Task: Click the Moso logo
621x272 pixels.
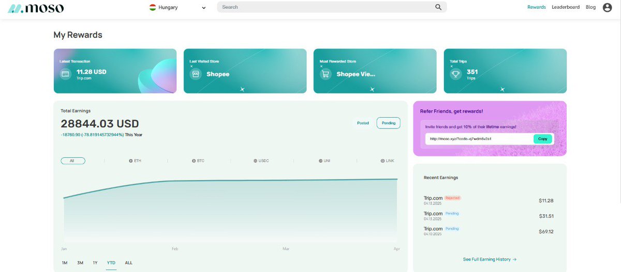Action: [x=36, y=8]
